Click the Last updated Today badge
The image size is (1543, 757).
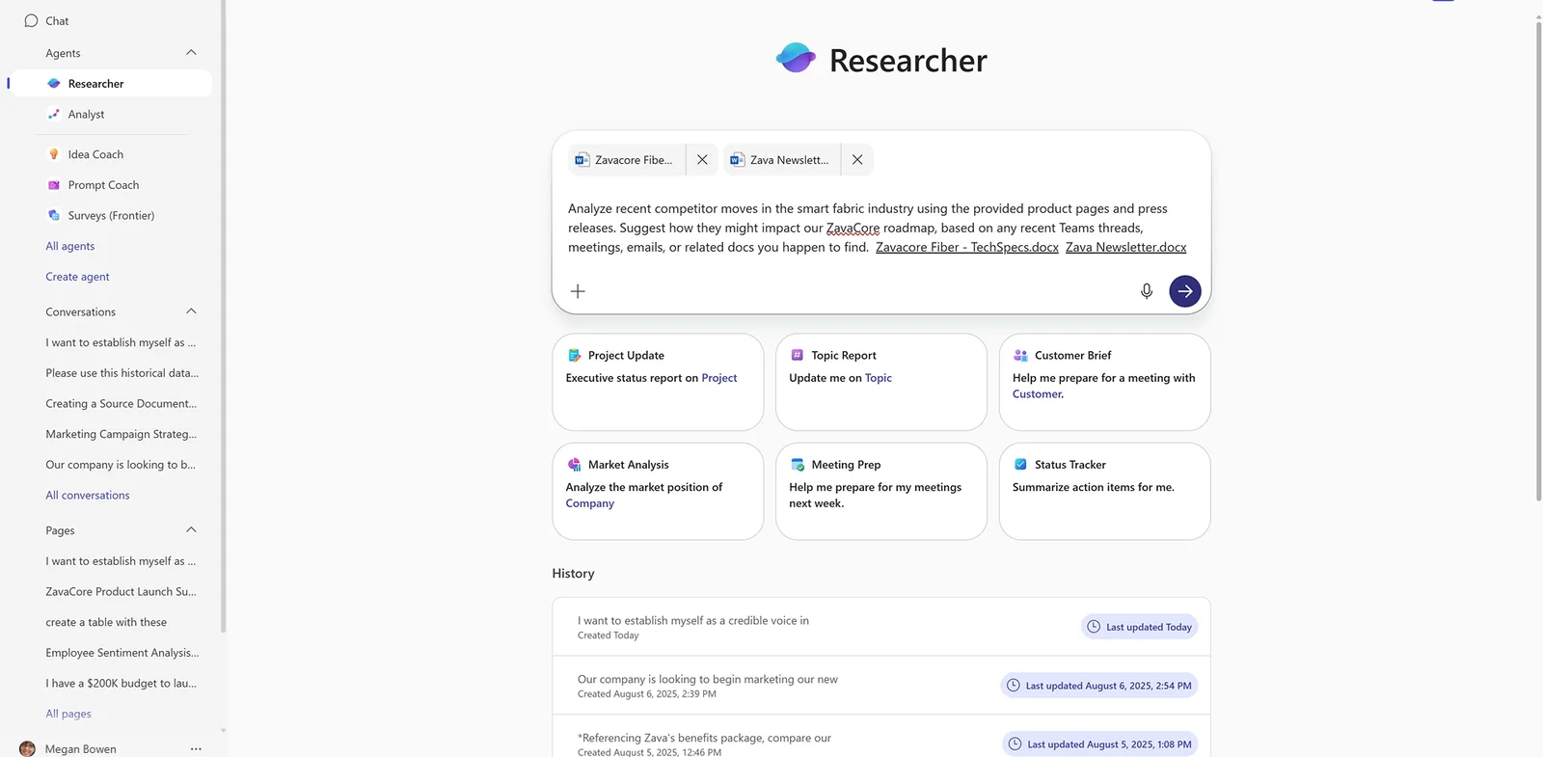click(x=1139, y=627)
